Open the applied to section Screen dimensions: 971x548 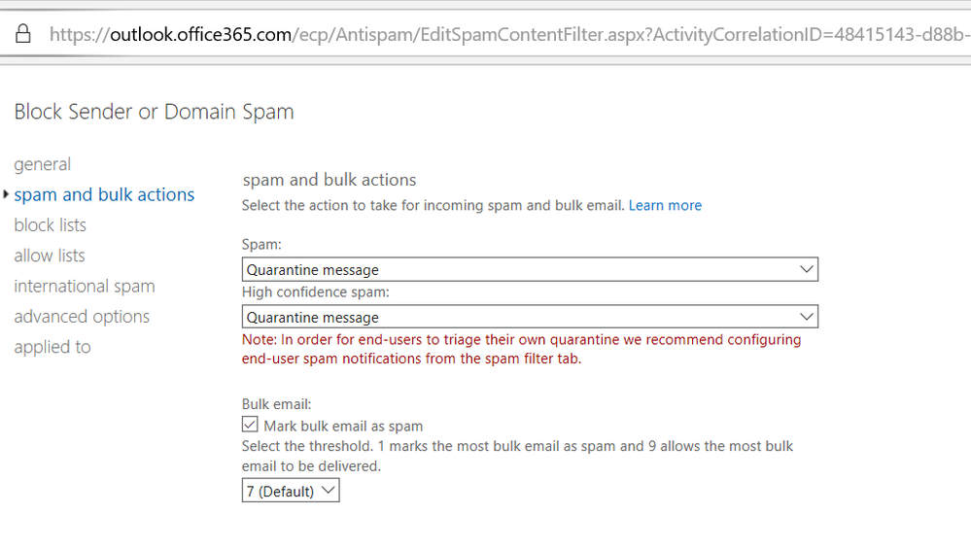(x=52, y=347)
